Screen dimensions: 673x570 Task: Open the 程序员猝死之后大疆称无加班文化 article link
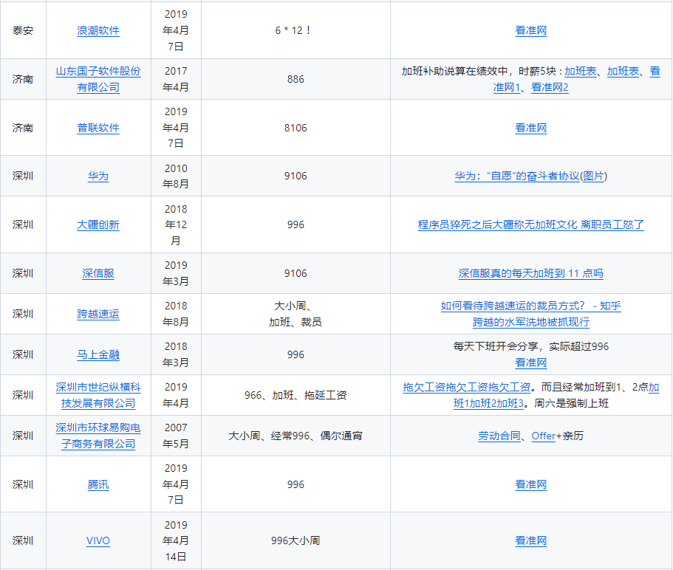[531, 224]
